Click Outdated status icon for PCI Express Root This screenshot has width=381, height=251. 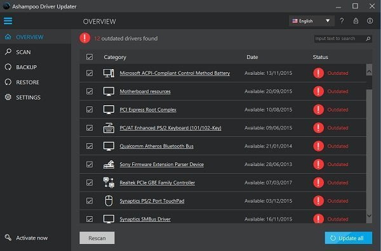(x=318, y=110)
